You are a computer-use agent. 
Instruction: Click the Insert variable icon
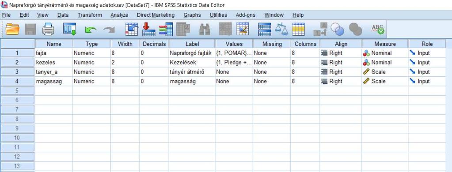coord(243,29)
